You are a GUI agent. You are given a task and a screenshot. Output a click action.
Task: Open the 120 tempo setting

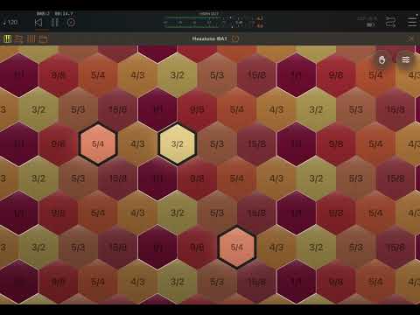click(x=10, y=23)
